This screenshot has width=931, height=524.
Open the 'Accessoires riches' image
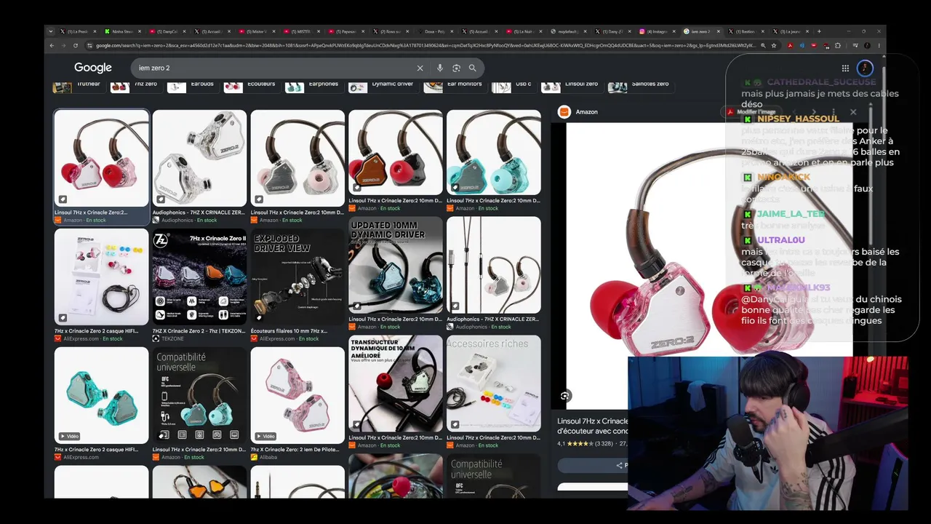(494, 384)
